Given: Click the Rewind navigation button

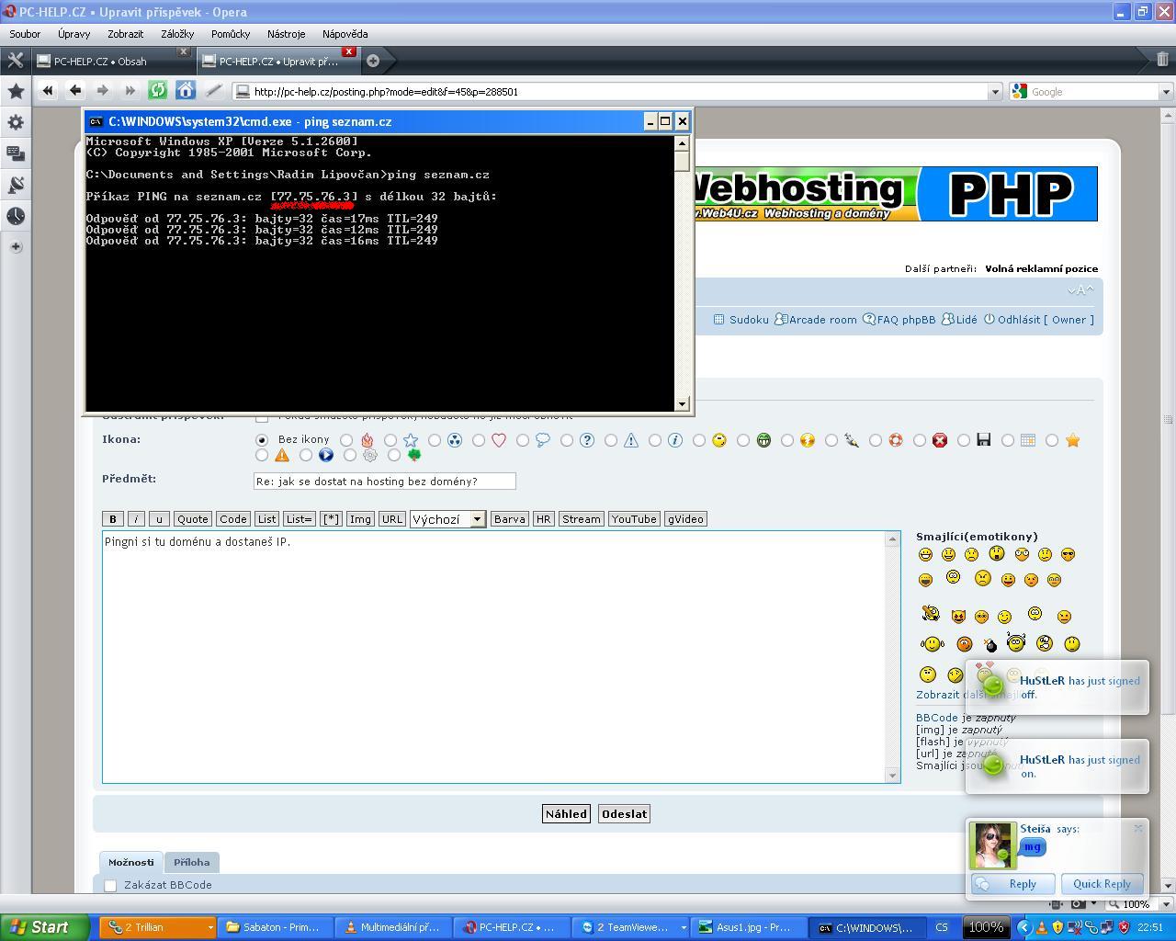Looking at the screenshot, I should pos(48,90).
